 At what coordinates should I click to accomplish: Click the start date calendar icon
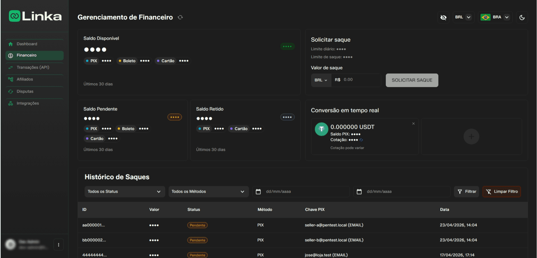coord(258,191)
